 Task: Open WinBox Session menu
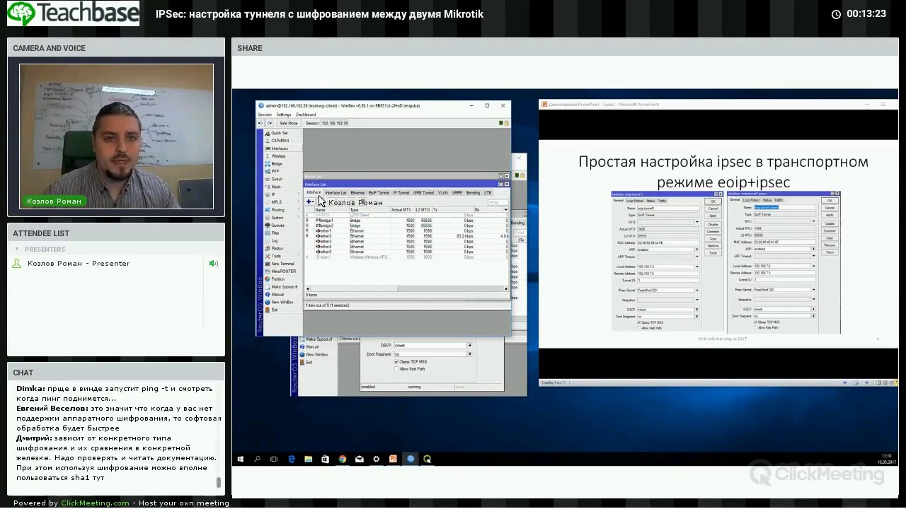point(265,115)
